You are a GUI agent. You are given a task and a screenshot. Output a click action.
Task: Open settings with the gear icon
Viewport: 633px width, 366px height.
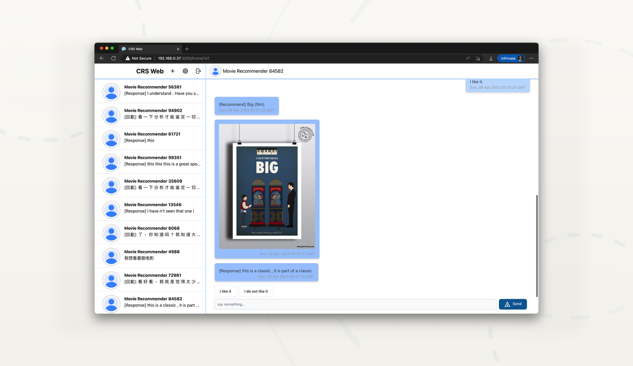click(x=185, y=71)
